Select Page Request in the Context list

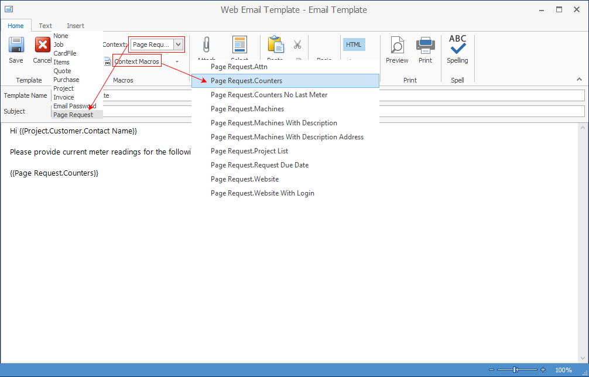[77, 115]
